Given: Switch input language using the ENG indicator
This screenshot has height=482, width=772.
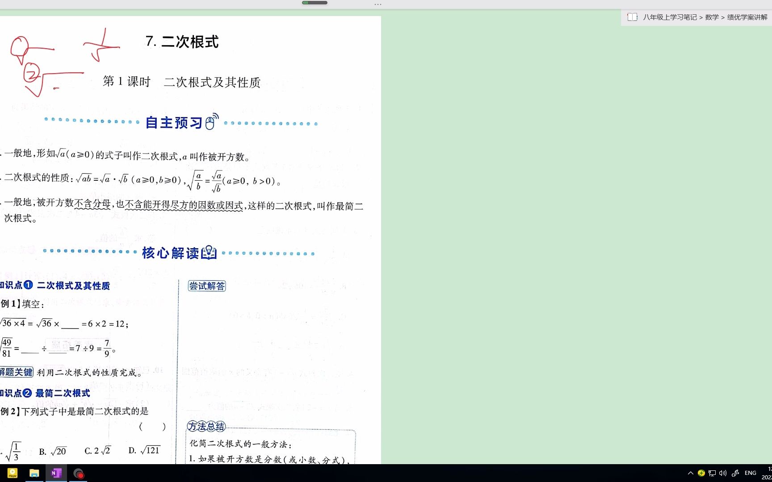Looking at the screenshot, I should click(751, 473).
